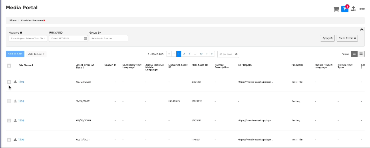Click the ellipsis icon in UMCVARID field
Screen dimensions: 370x148
point(86,38)
